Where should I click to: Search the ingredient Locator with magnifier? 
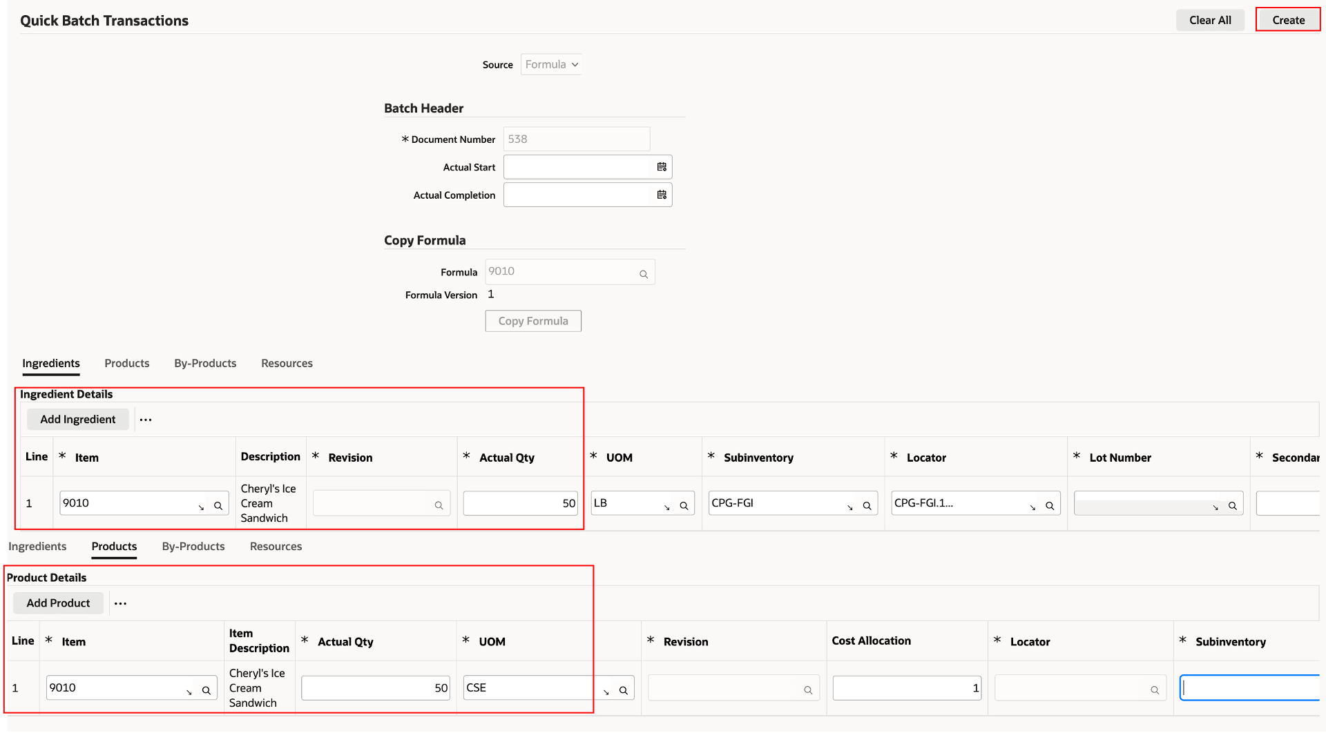pos(1050,504)
